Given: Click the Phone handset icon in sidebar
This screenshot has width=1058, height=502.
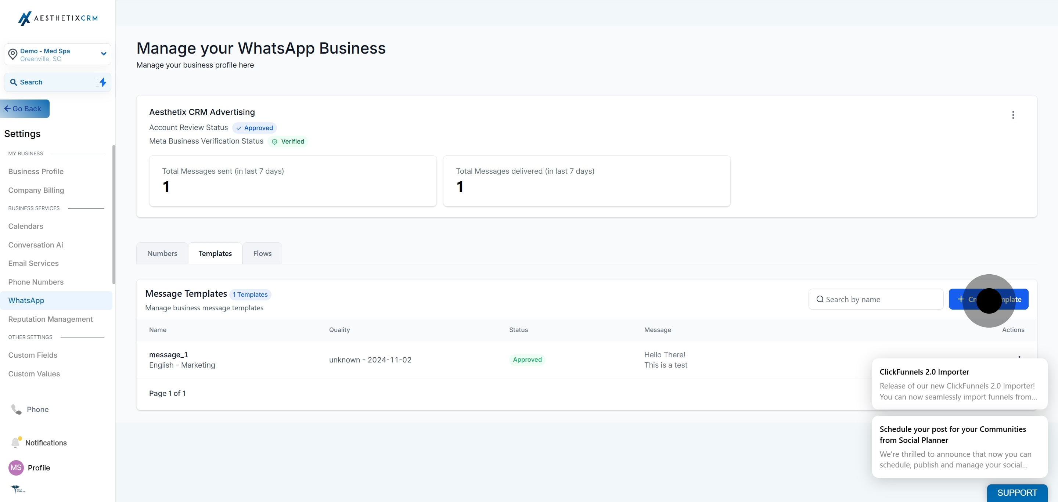Looking at the screenshot, I should pyautogui.click(x=16, y=409).
